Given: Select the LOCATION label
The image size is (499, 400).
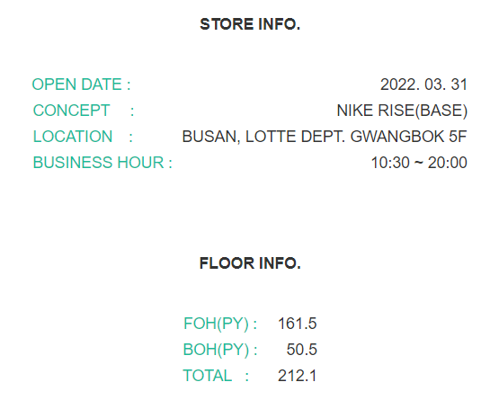Looking at the screenshot, I should click(x=73, y=137).
